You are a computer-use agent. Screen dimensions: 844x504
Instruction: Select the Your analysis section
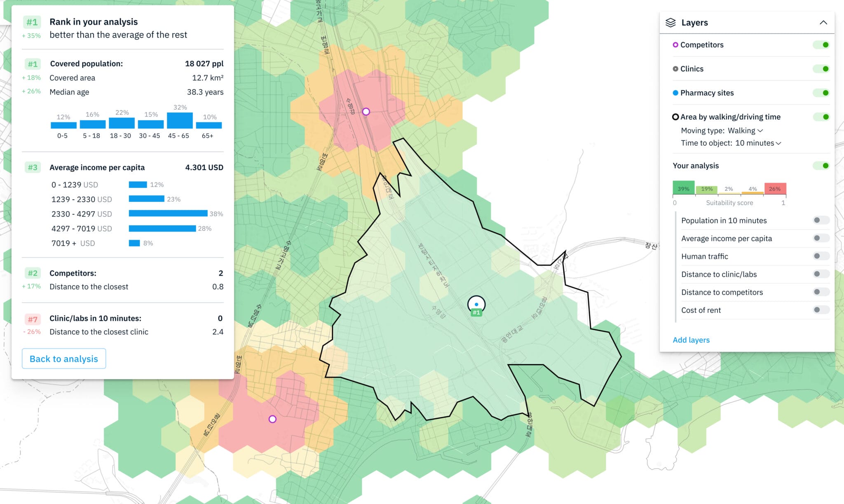click(696, 166)
